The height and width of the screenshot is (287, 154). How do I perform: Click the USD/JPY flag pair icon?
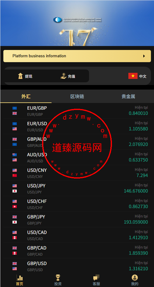[15, 189]
